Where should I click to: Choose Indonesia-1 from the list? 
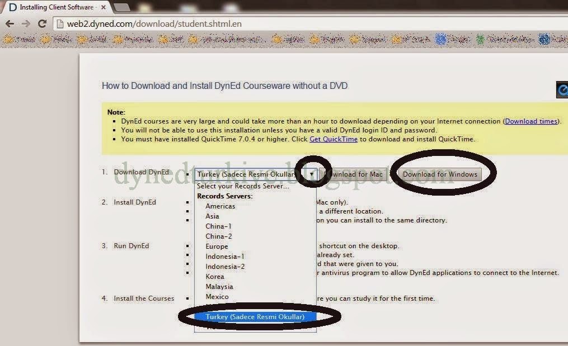coord(255,256)
